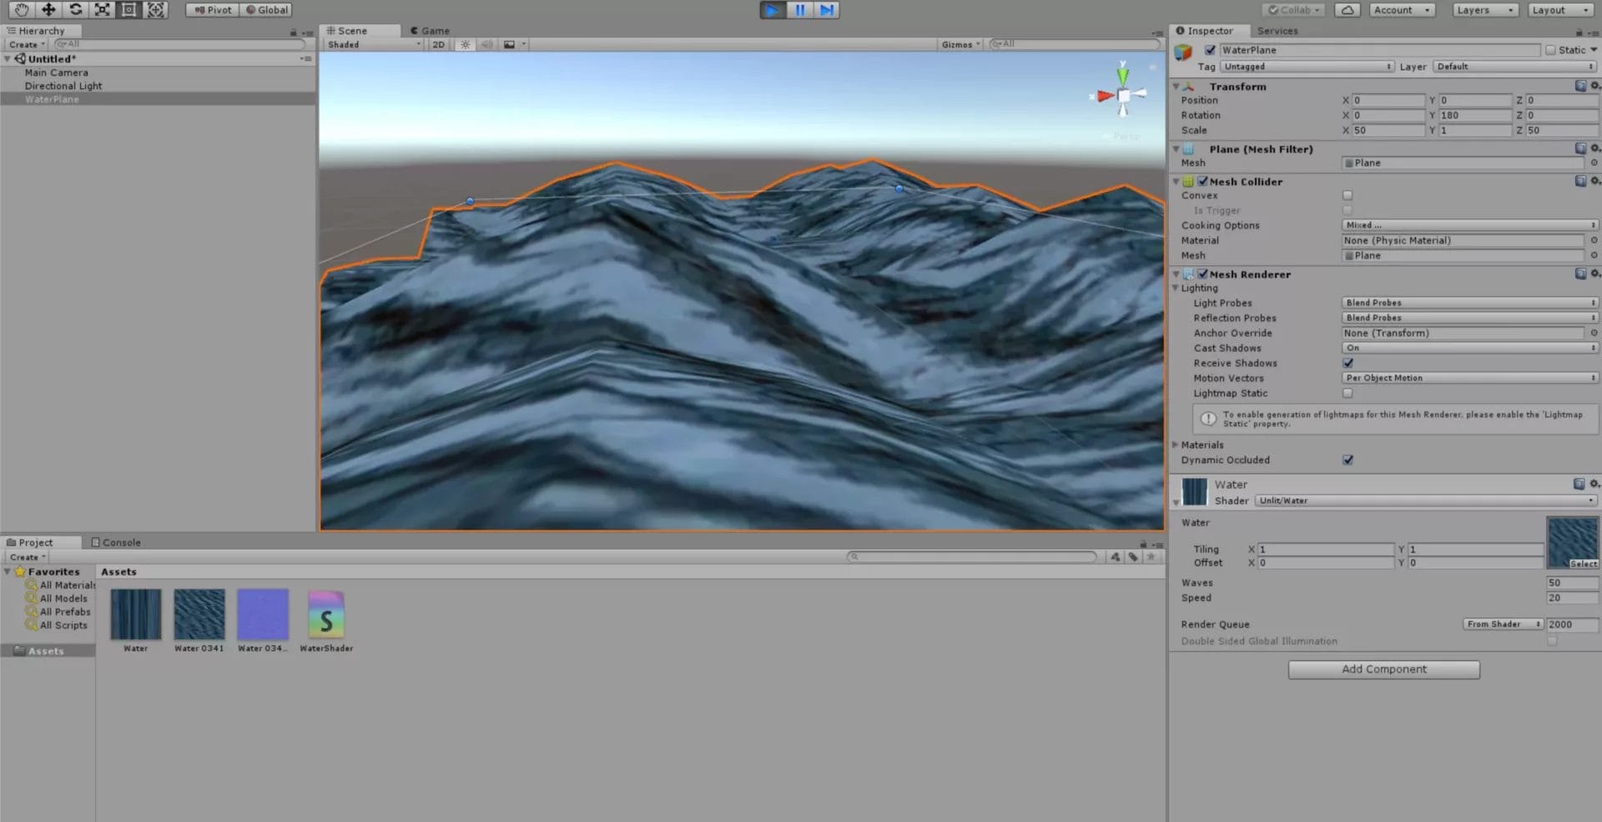Uncheck the Receive Shadows checkbox
Image resolution: width=1602 pixels, height=822 pixels.
coord(1348,363)
